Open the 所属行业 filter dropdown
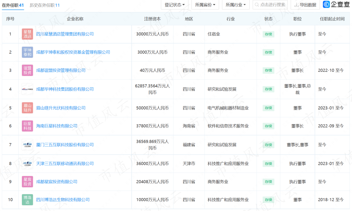This screenshot has width=352, height=211. point(236,5)
